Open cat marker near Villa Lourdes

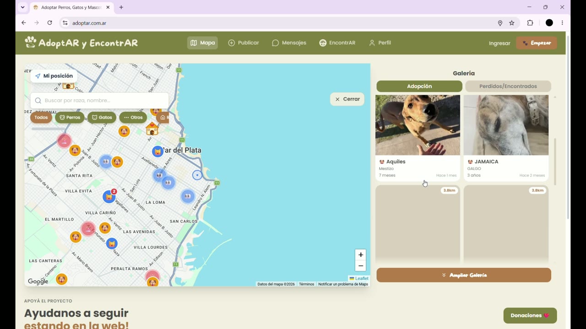(112, 244)
